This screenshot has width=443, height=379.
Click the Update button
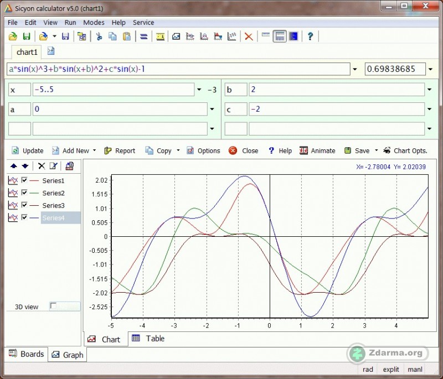coord(27,150)
